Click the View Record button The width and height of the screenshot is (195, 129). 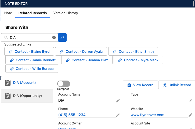pos(140,85)
